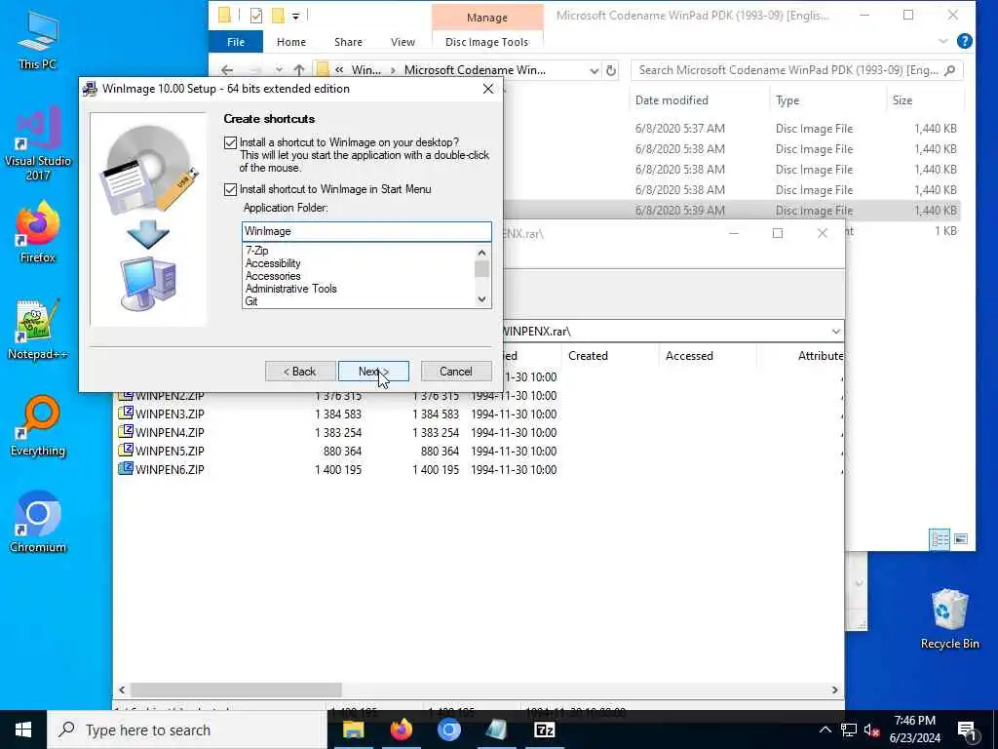
Task: Expand Explorer address bar history dropdown
Action: point(594,70)
